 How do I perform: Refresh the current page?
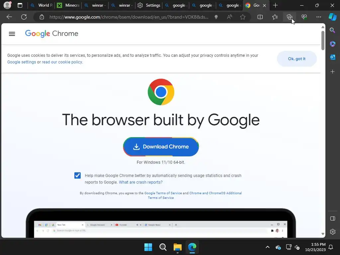point(24,17)
